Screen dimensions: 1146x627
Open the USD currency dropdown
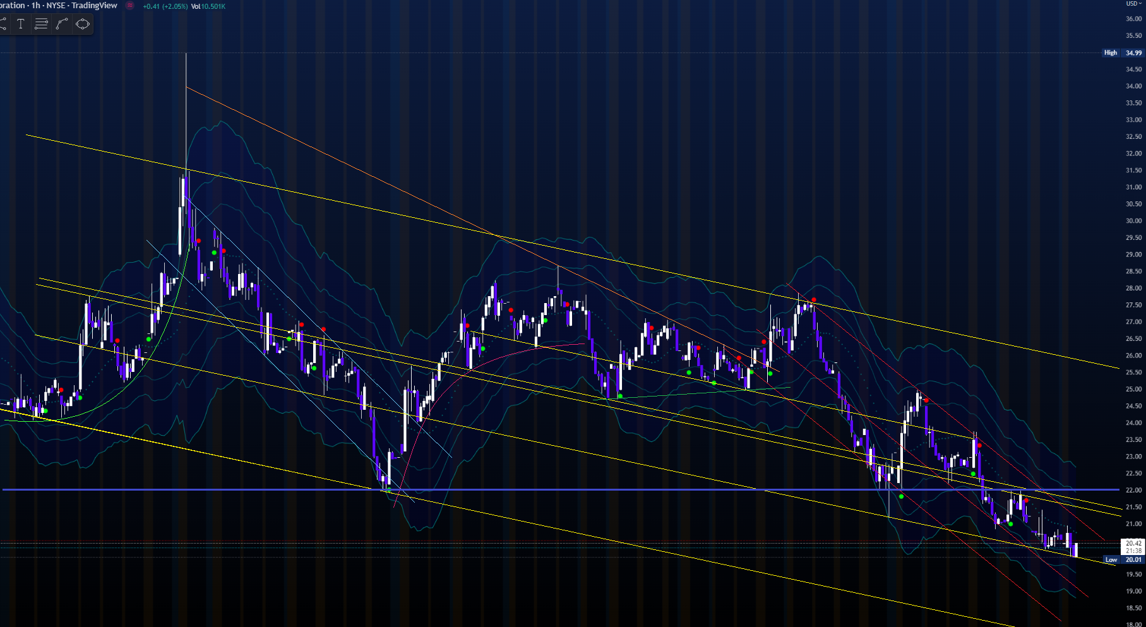(1134, 4)
